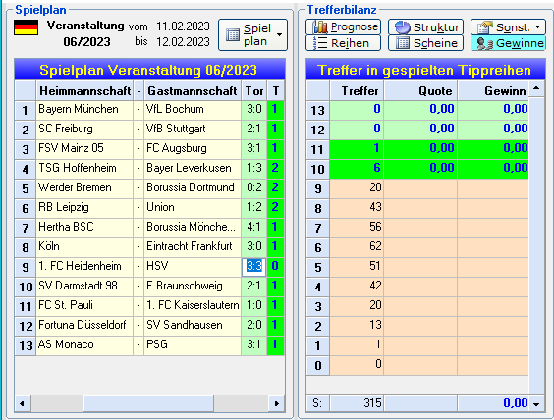Select SC Freiburg cell
This screenshot has height=420, width=554.
click(x=84, y=129)
